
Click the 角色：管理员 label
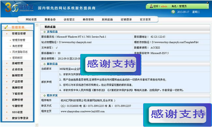click(179, 6)
